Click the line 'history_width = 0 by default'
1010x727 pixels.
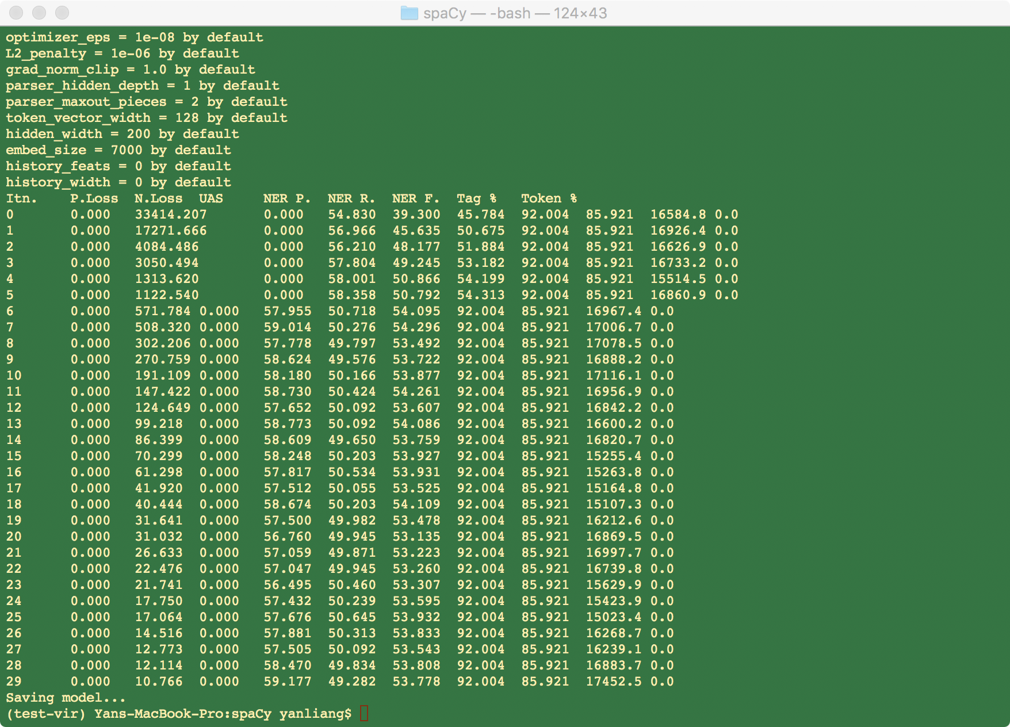pos(118,182)
